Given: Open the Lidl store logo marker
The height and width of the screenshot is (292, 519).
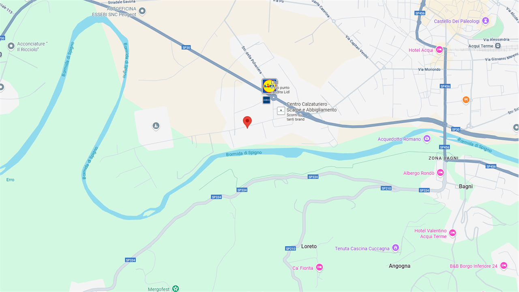Looking at the screenshot, I should 269,86.
